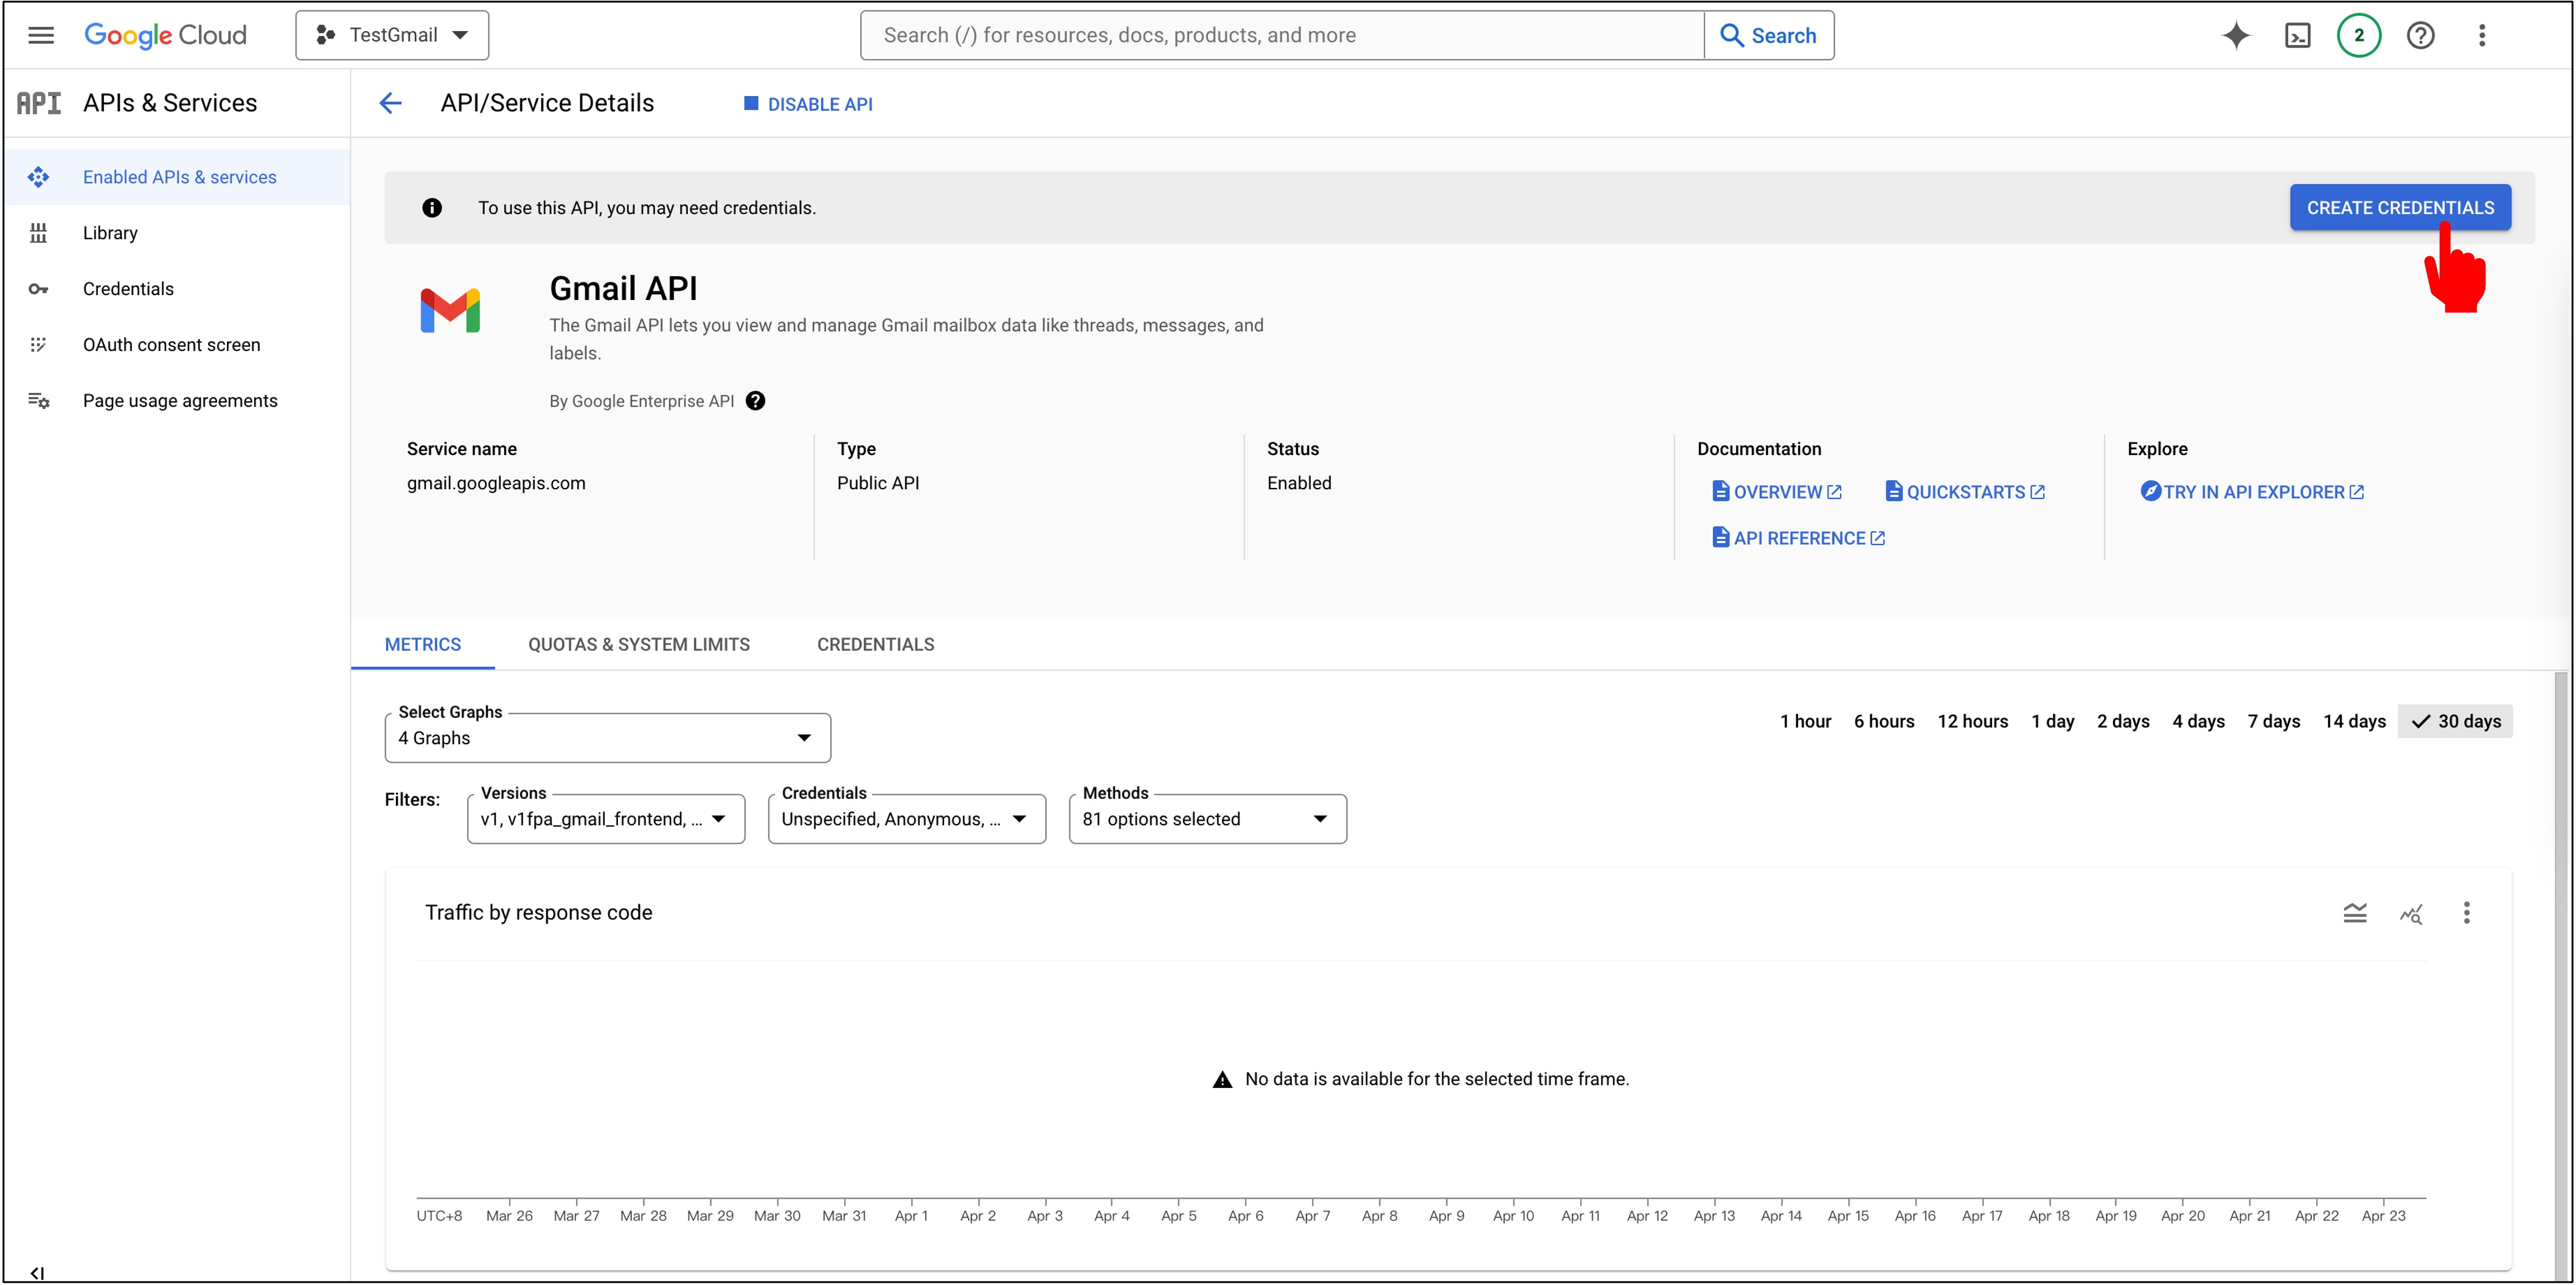Click the Page usage agreements icon
Screen dimensions: 2576x1285
coord(38,401)
